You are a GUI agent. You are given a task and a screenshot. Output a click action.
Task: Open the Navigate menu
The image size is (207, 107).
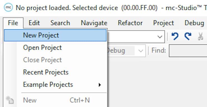pyautogui.click(x=94, y=23)
